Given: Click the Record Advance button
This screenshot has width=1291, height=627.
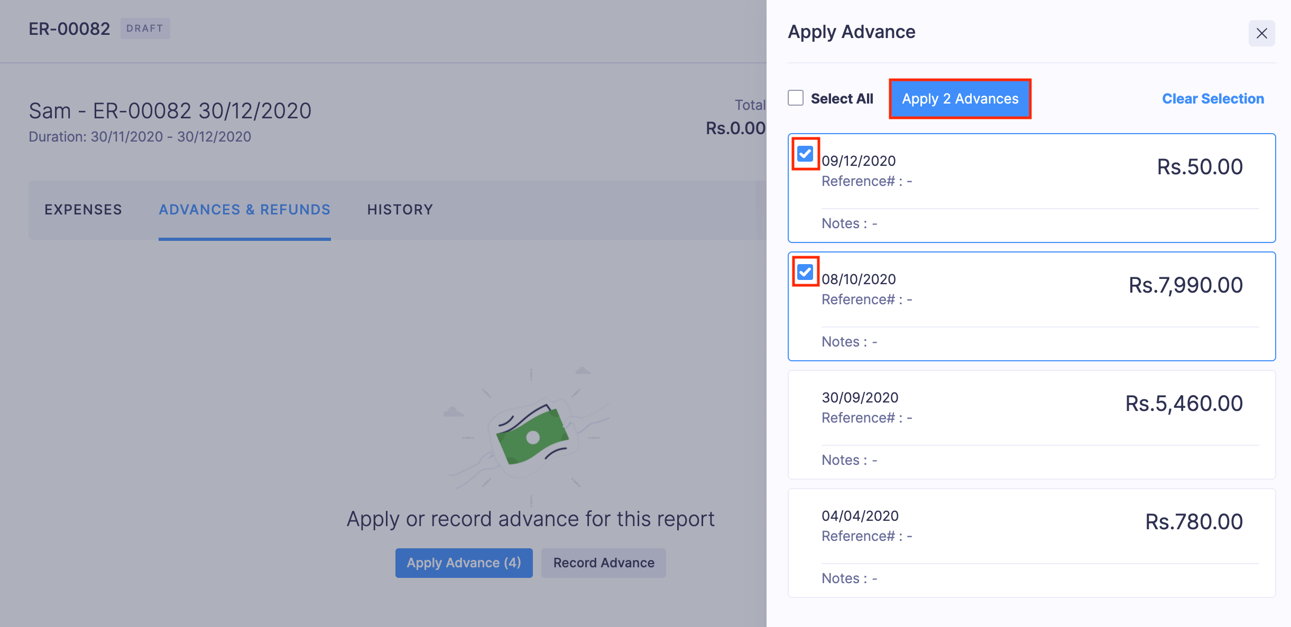Looking at the screenshot, I should pyautogui.click(x=603, y=563).
